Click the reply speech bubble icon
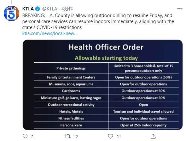The height and width of the screenshot is (141, 186). pyautogui.click(x=25, y=136)
